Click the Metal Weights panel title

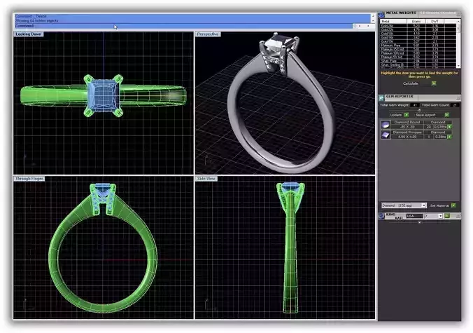point(401,13)
